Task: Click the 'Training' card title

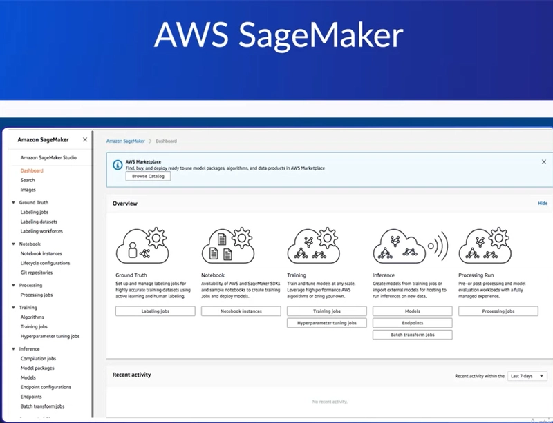Action: coord(297,275)
